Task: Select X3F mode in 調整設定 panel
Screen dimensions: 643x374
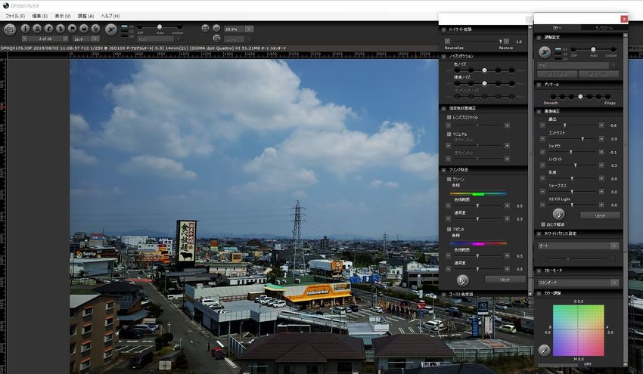Action: [573, 50]
